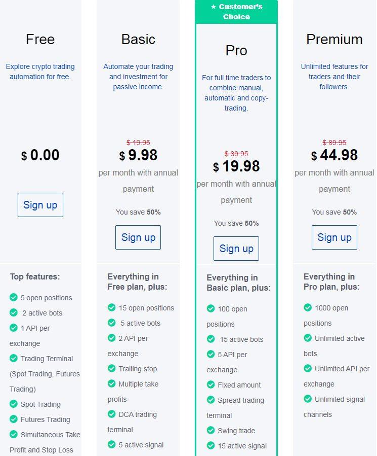Viewport: 377px width, 456px height.
Task: Click the crossed-out $89.95 Premium price
Action: click(334, 143)
